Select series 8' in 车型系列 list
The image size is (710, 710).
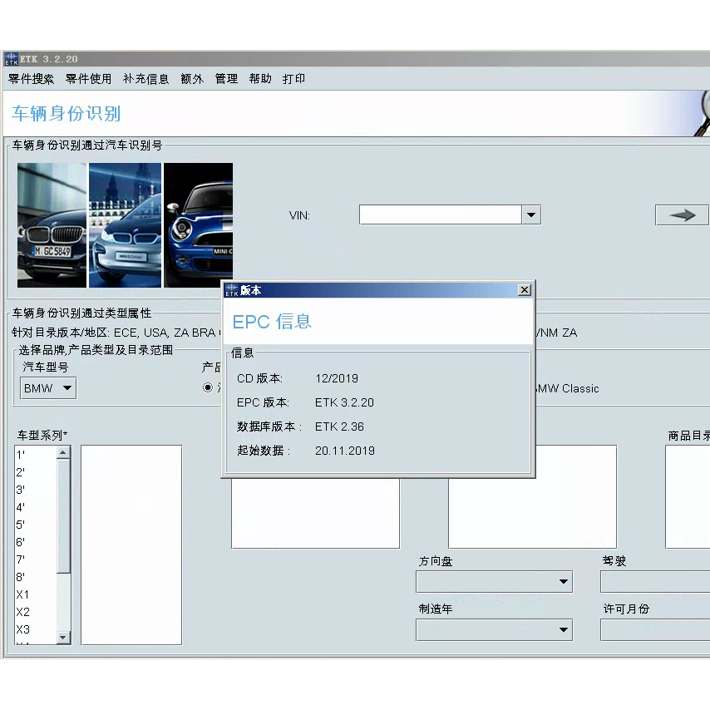pyautogui.click(x=36, y=577)
